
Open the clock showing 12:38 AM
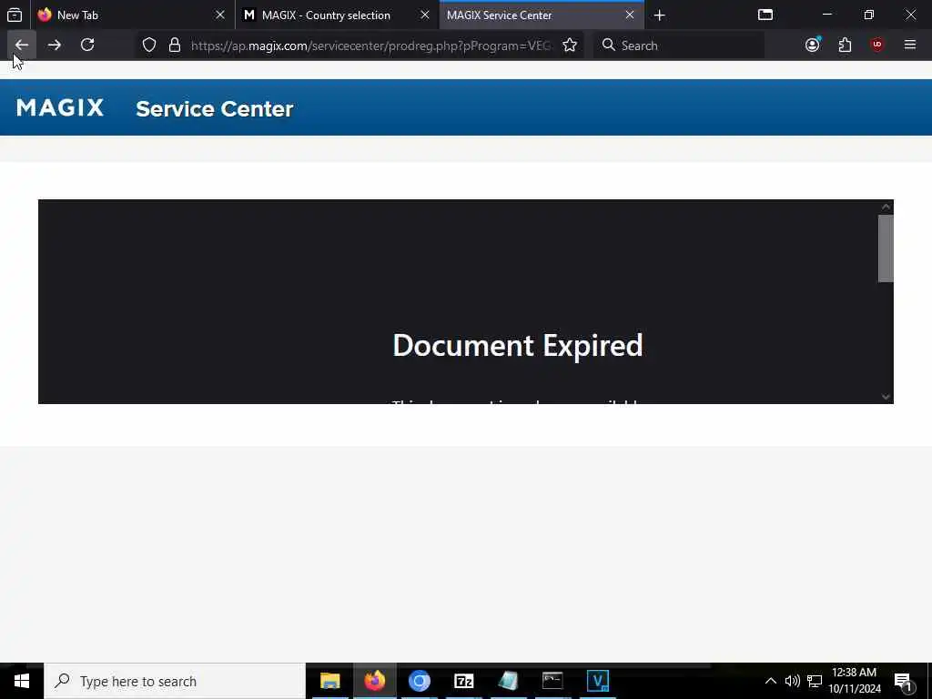coord(855,681)
